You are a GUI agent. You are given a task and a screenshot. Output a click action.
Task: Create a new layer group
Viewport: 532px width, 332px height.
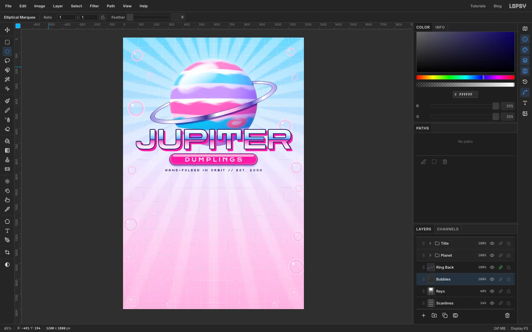pos(434,315)
